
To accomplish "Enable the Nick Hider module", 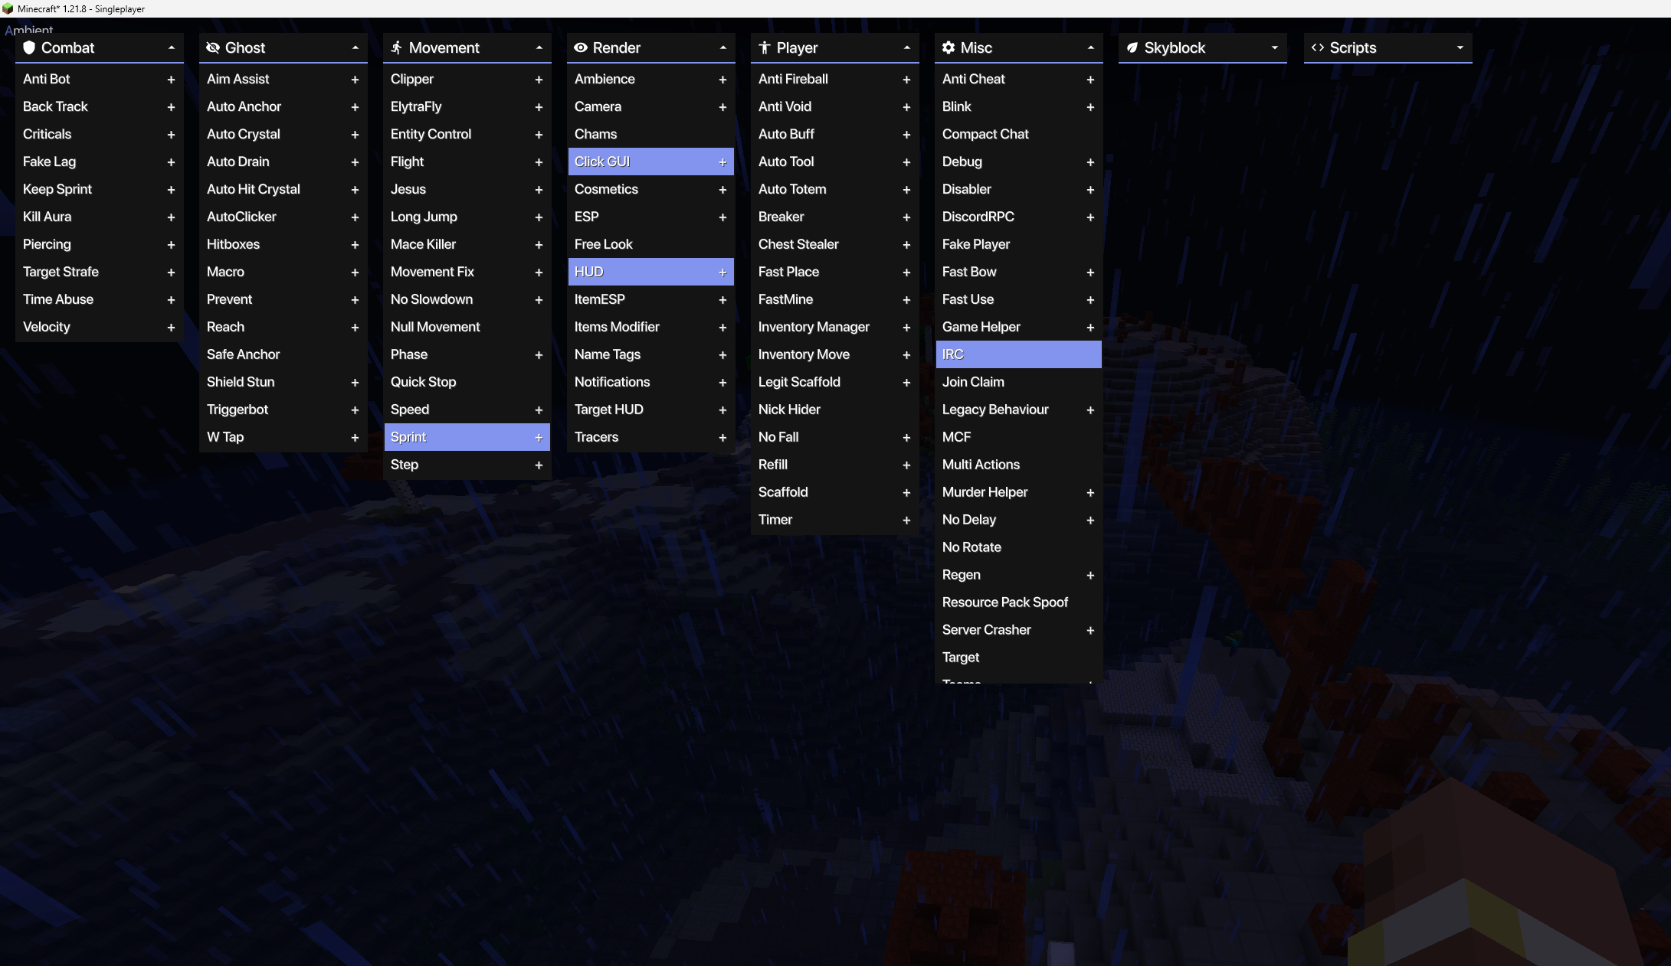I will click(x=835, y=410).
